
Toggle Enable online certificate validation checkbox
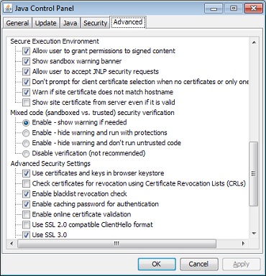pyautogui.click(x=26, y=214)
